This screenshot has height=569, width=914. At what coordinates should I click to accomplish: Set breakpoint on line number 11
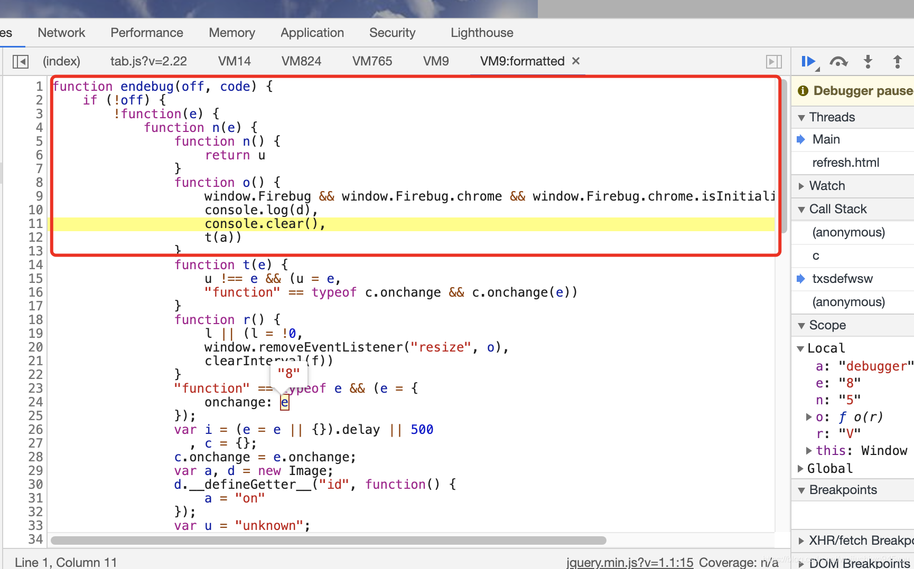tap(35, 224)
